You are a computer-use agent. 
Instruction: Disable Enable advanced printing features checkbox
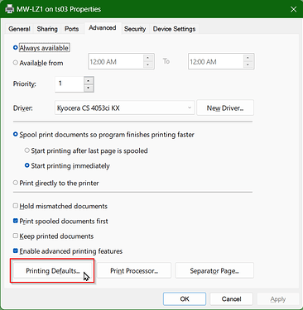tap(16, 250)
